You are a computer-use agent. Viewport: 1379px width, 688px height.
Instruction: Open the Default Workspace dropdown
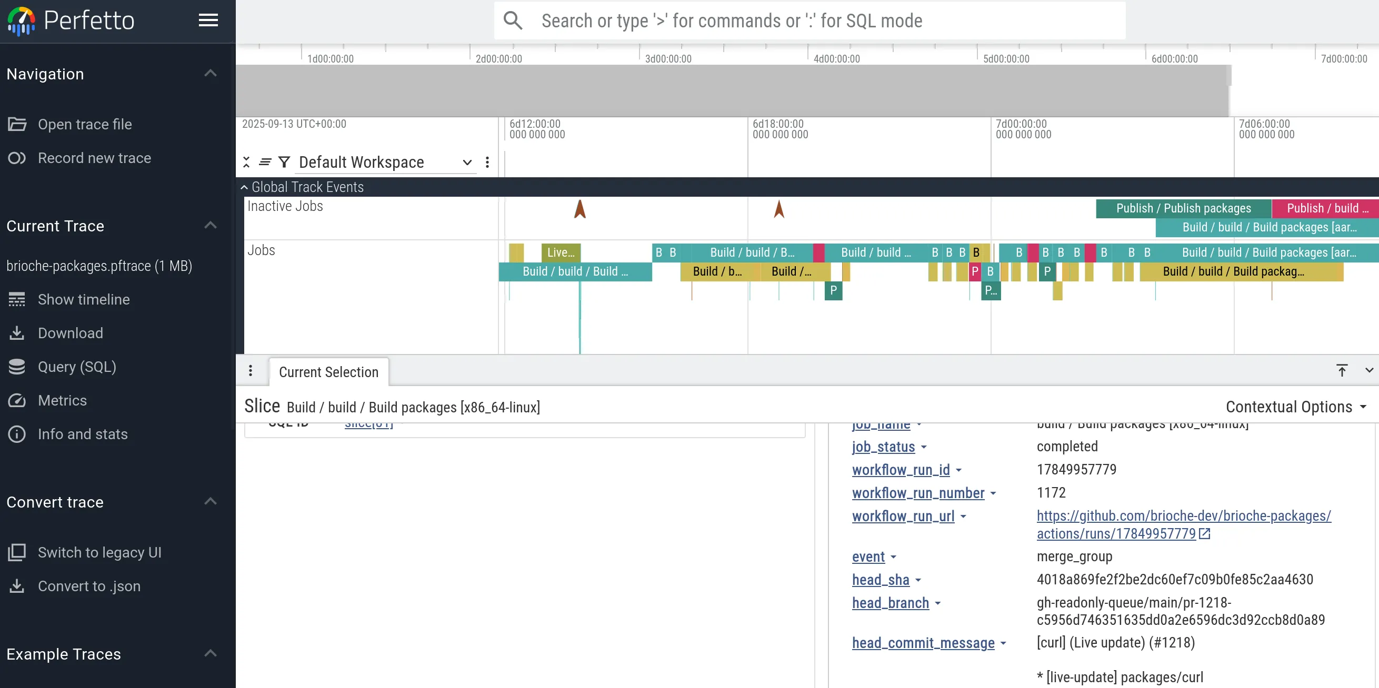(467, 162)
